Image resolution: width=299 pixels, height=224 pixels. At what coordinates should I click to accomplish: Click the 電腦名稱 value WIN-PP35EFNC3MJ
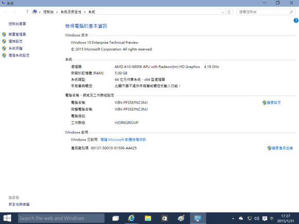click(x=131, y=102)
